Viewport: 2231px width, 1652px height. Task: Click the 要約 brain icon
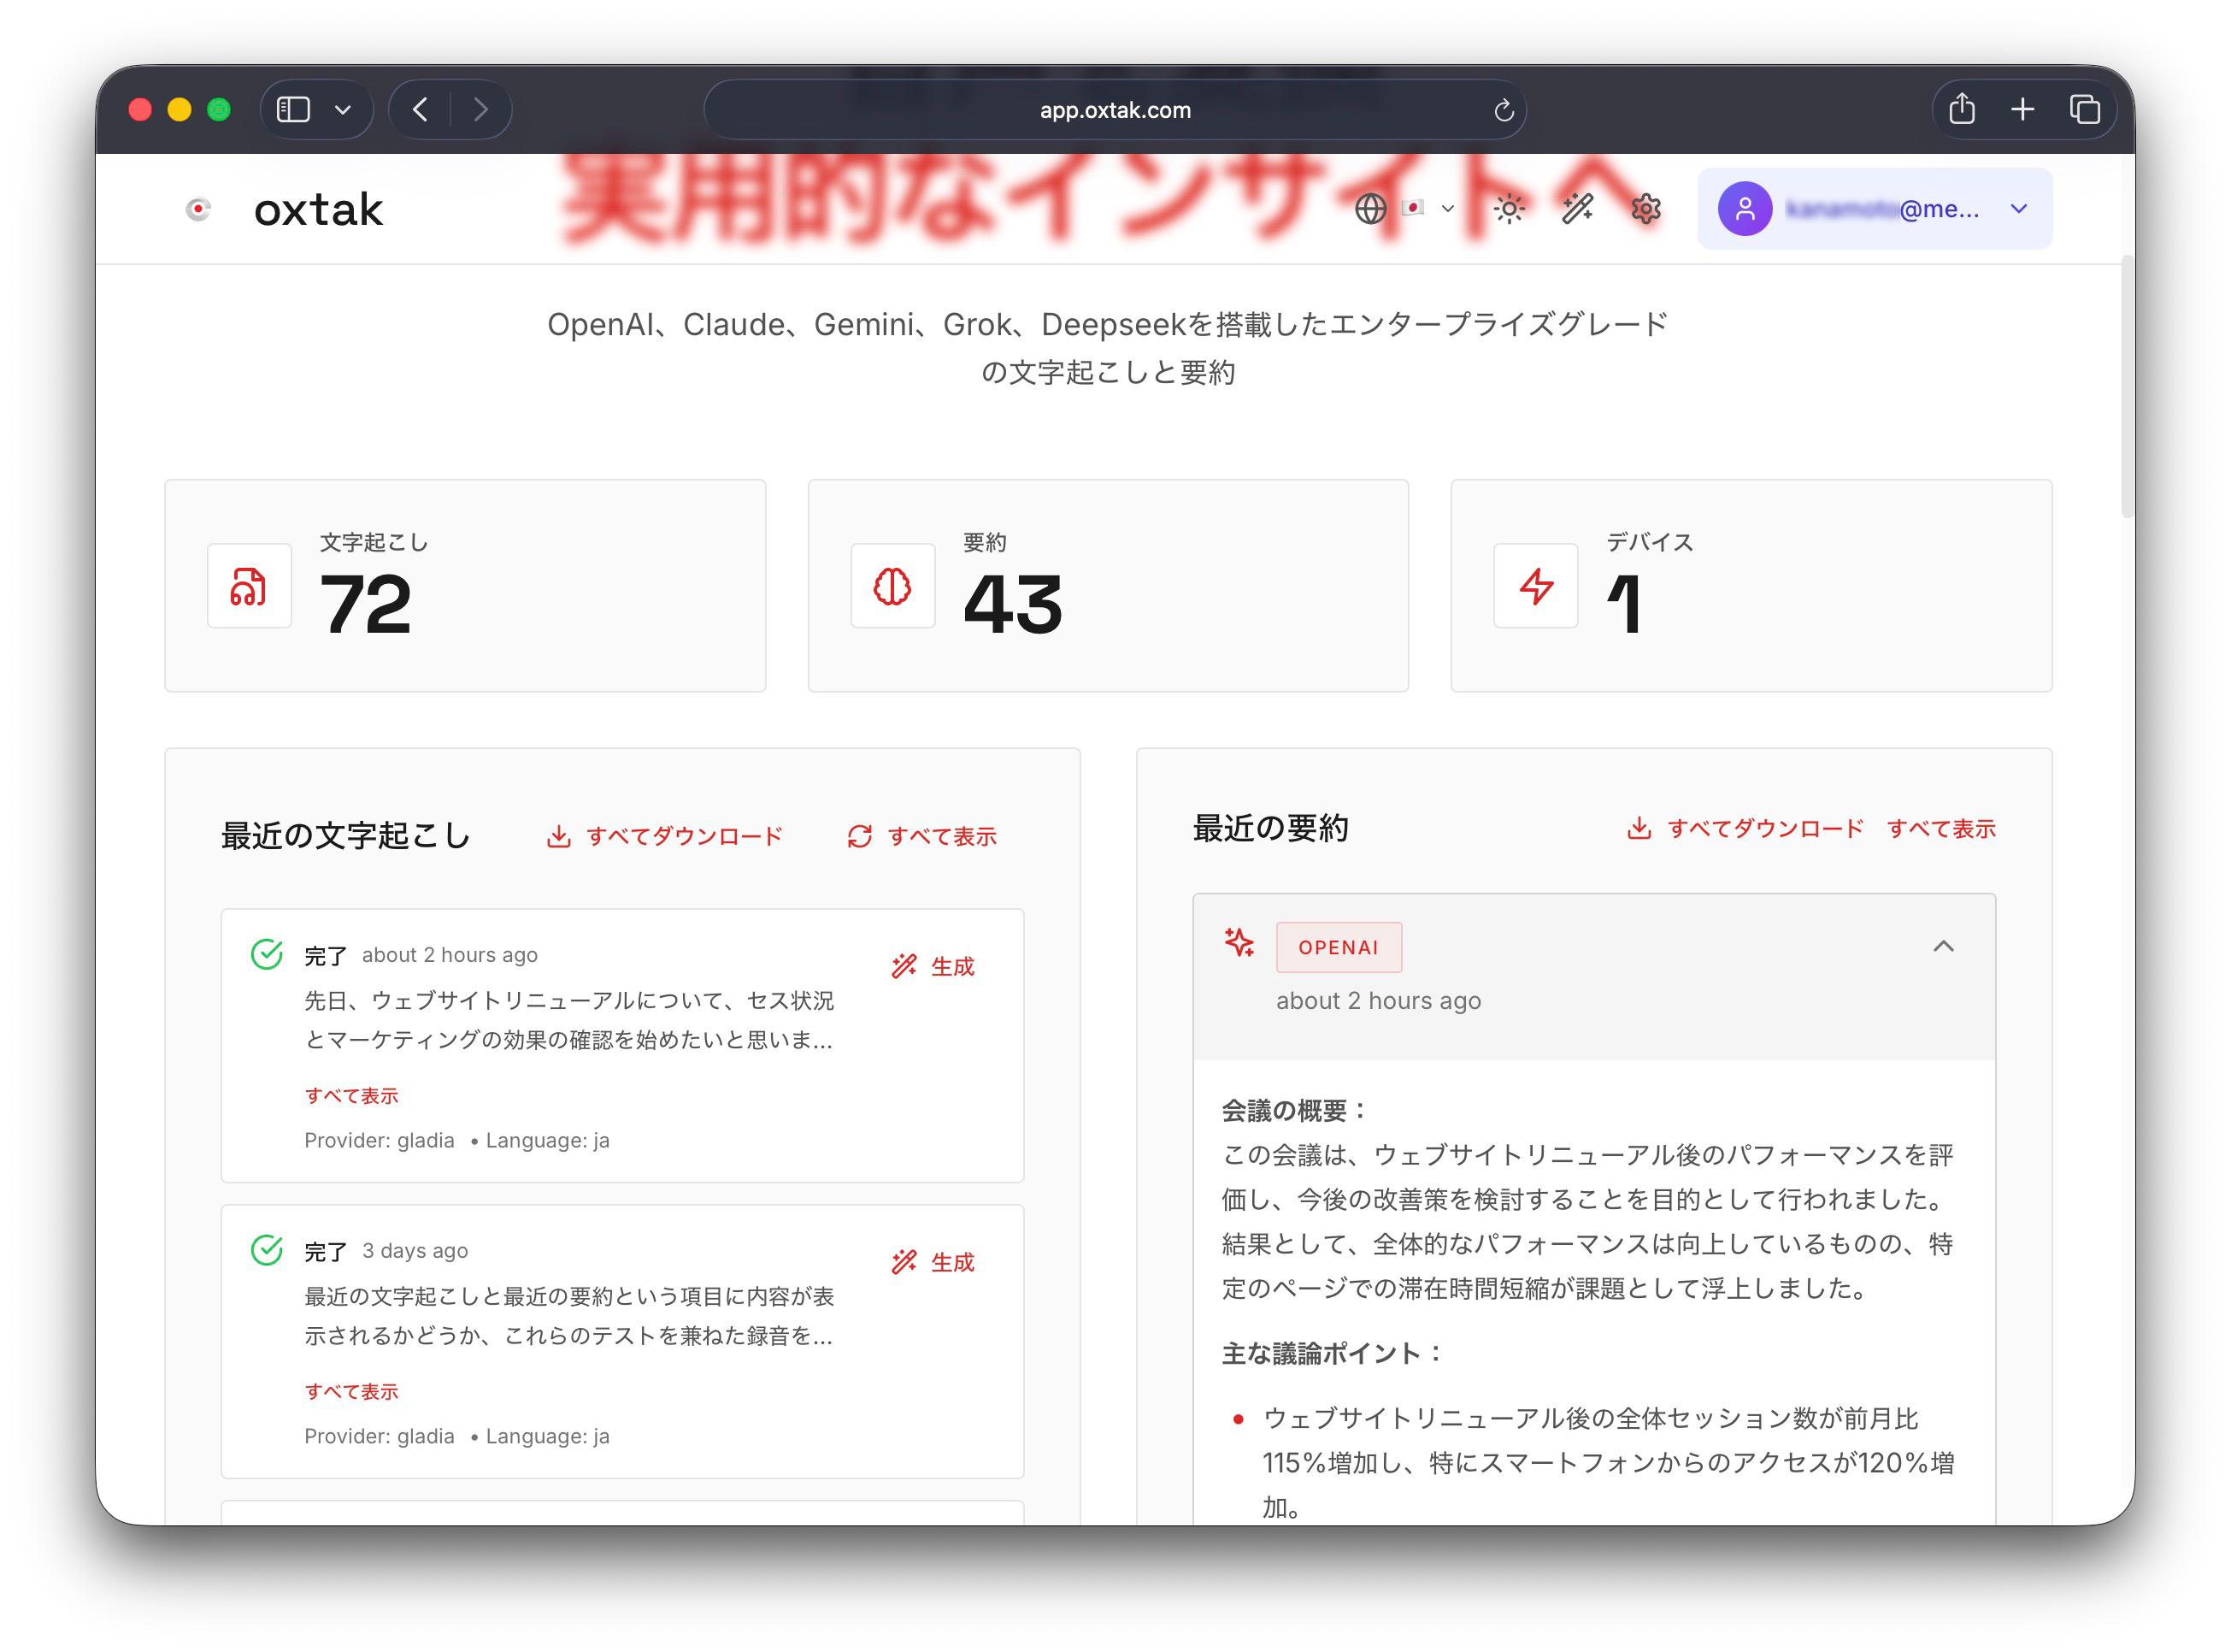(x=892, y=586)
